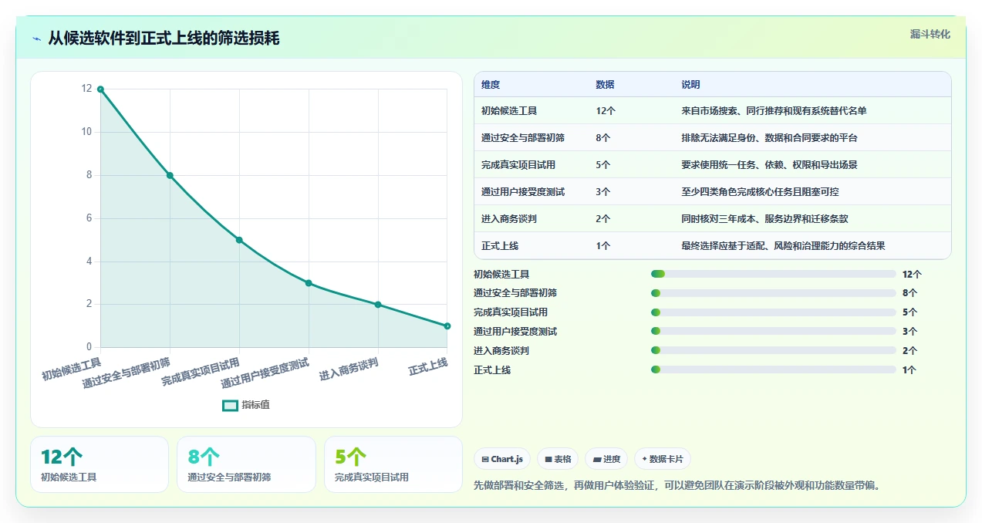The image size is (982, 523).
Task: Click the 正式上线 progress bar
Action: [x=773, y=370]
